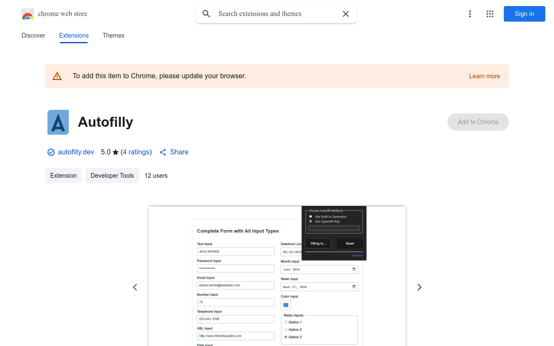Click the Text Input field with Jerry Seinfeld
The width and height of the screenshot is (554, 346).
pos(236,251)
